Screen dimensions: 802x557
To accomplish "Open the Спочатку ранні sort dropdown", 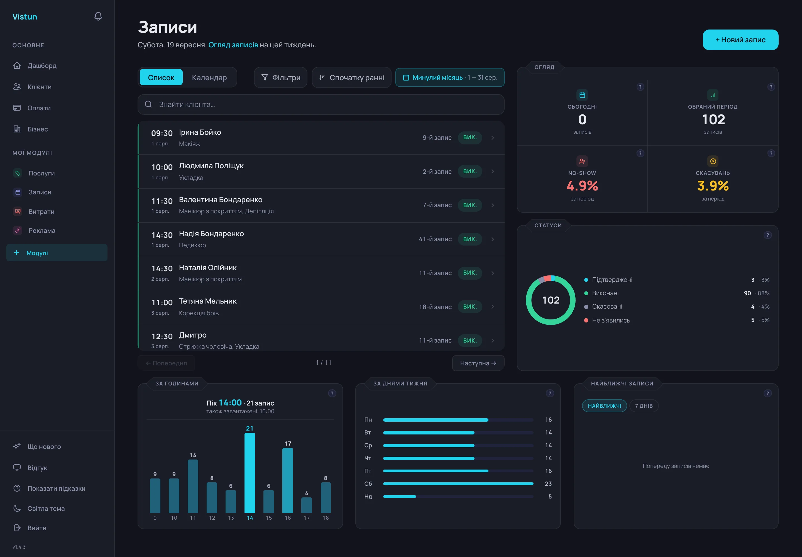I will (x=351, y=77).
